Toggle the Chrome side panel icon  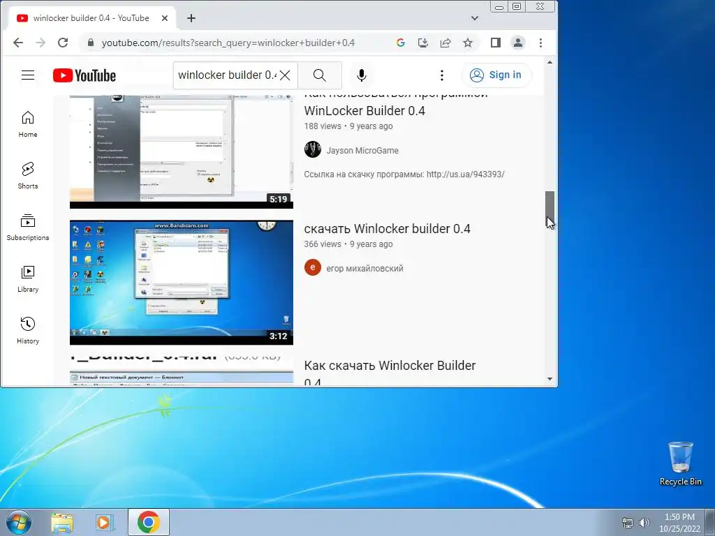496,43
